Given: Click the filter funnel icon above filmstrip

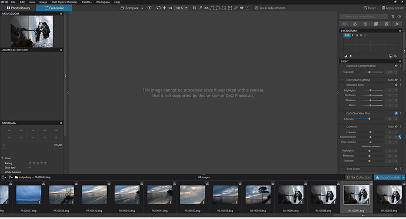Looking at the screenshot, I should 11,177.
